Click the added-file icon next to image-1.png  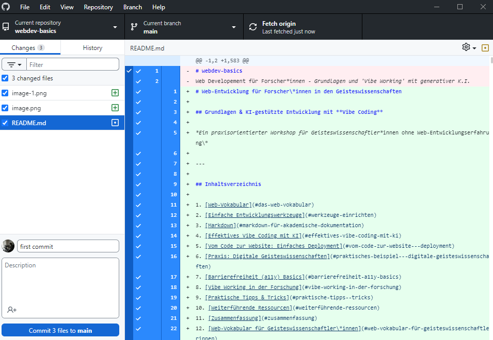115,93
